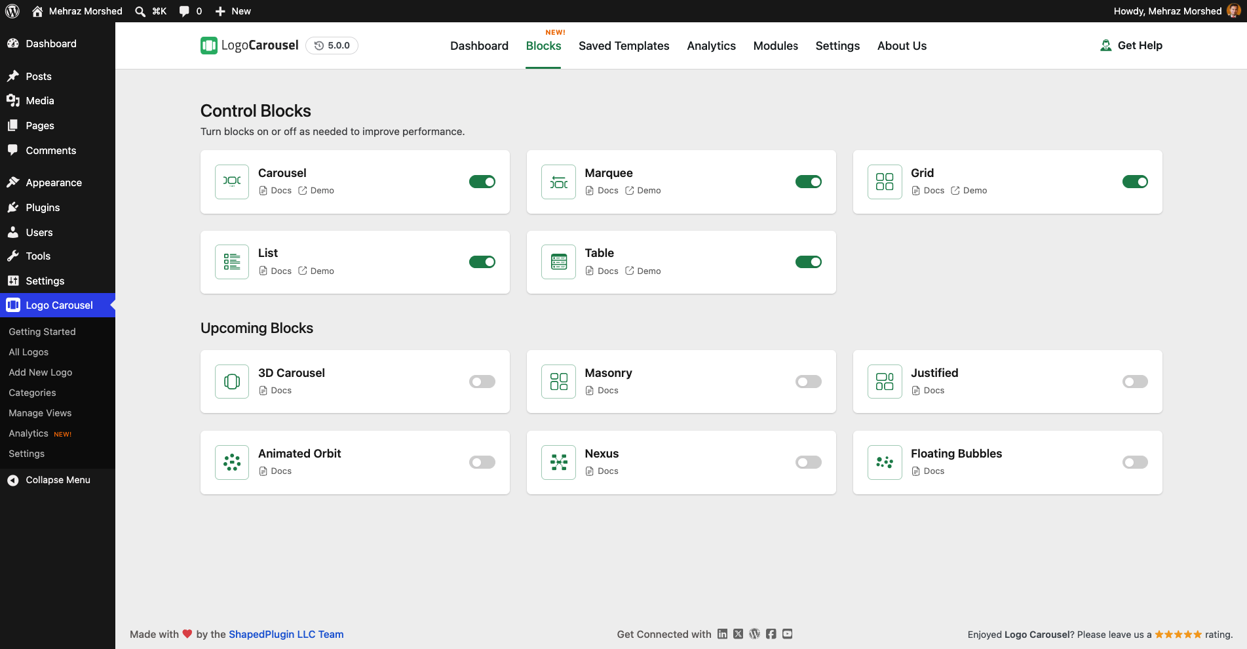The height and width of the screenshot is (649, 1247).
Task: Click the Get Help button
Action: [1131, 45]
